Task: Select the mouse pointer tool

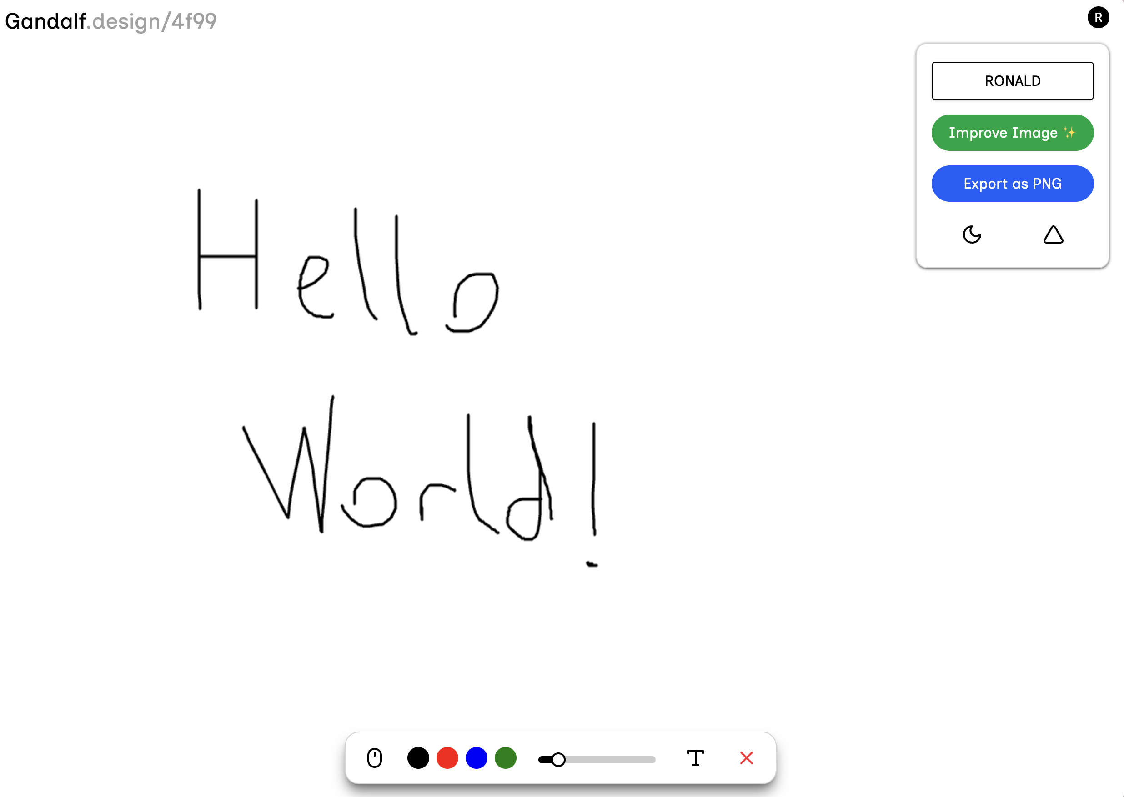Action: pos(375,758)
